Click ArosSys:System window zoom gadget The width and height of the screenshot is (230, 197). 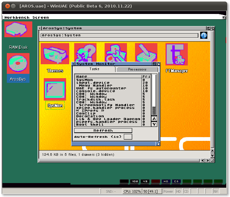209,28
